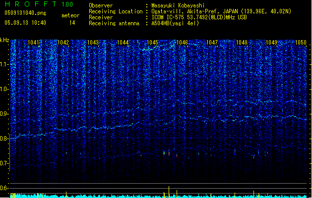Click the 1.0 frequency axis label
The height and width of the screenshot is (198, 312).
pos(4,89)
